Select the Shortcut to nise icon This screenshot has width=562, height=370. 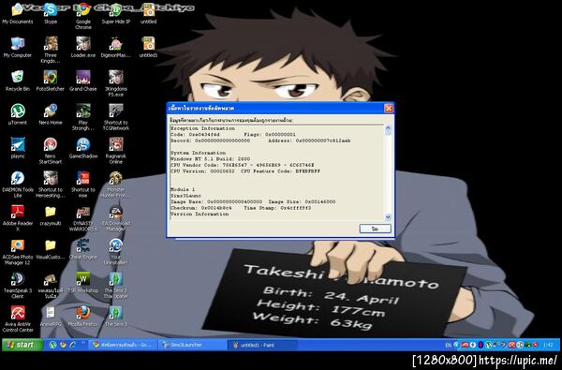click(x=83, y=185)
